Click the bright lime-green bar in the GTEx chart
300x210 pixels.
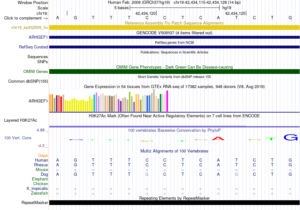(x=129, y=102)
